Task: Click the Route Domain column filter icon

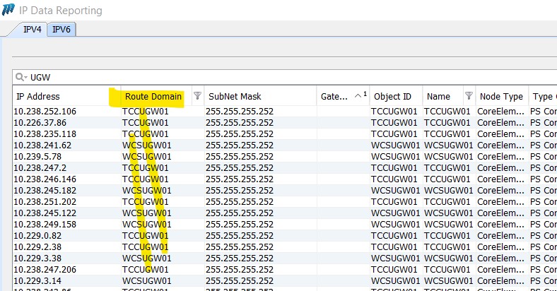Action: pos(197,96)
